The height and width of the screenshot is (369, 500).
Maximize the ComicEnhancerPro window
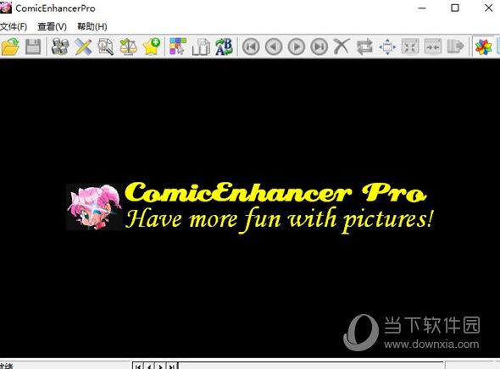coord(455,8)
